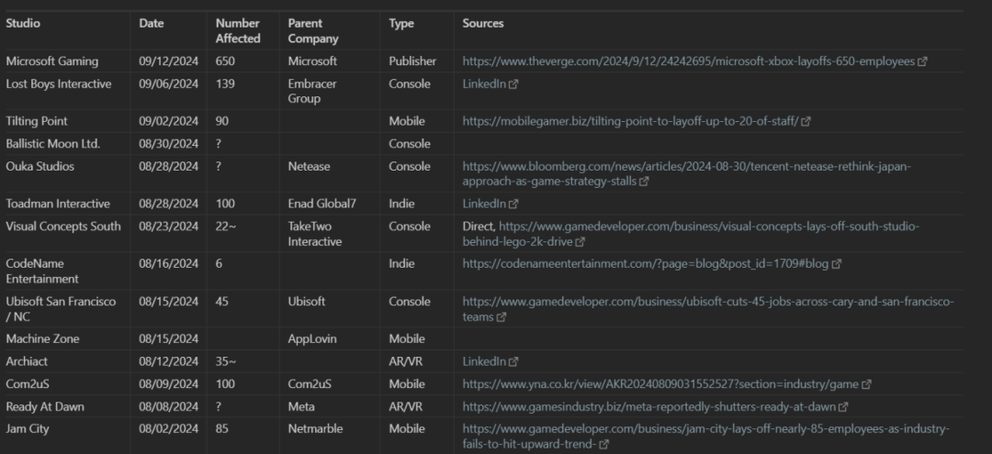Open the Archiact LinkedIn source link

coord(484,361)
